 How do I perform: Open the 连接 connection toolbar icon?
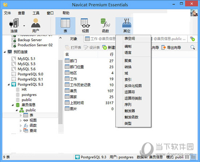pyautogui.click(x=14, y=25)
